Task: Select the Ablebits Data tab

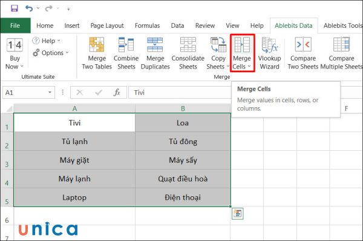Action: [293, 25]
